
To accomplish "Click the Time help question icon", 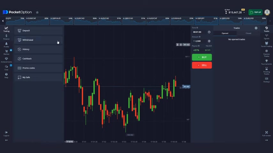I will [197, 28].
